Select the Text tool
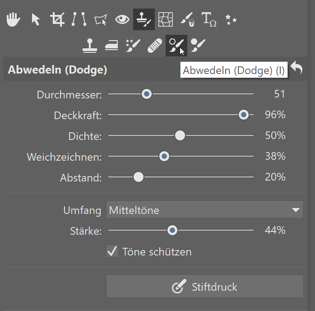 click(209, 19)
